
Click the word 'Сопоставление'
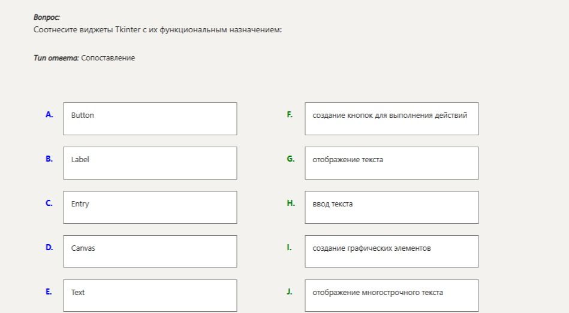(x=108, y=58)
